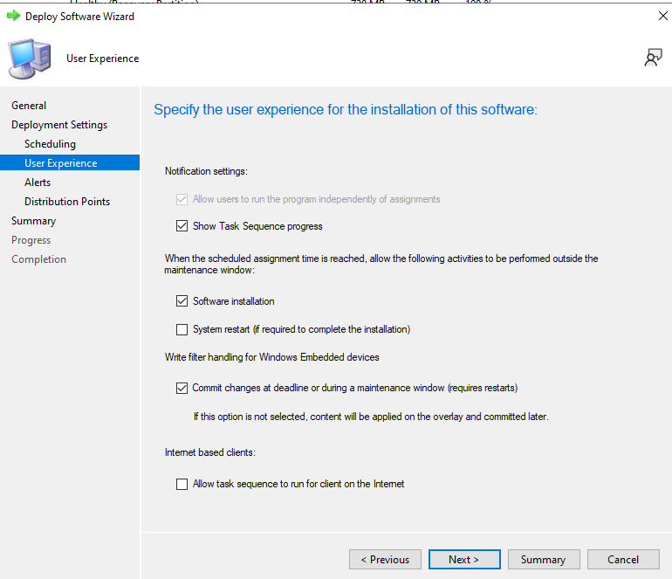This screenshot has width=672, height=579.
Task: Click the green arrow wizard title icon
Action: tap(13, 16)
